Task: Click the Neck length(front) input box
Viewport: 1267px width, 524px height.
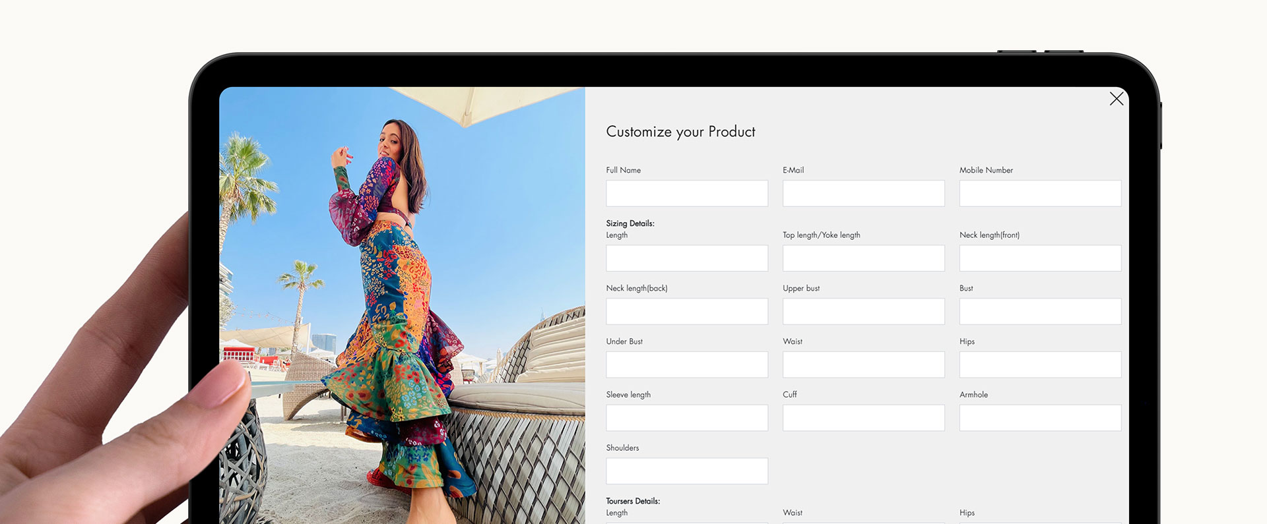Action: 1040,258
